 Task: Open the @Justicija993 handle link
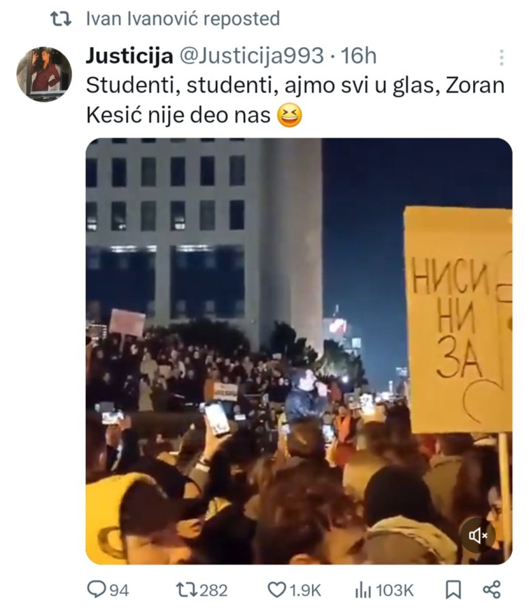click(252, 56)
